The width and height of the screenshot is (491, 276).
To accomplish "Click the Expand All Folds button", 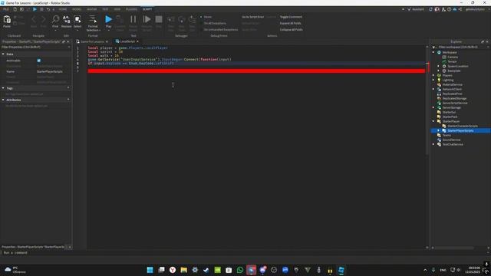I will coord(290,23).
